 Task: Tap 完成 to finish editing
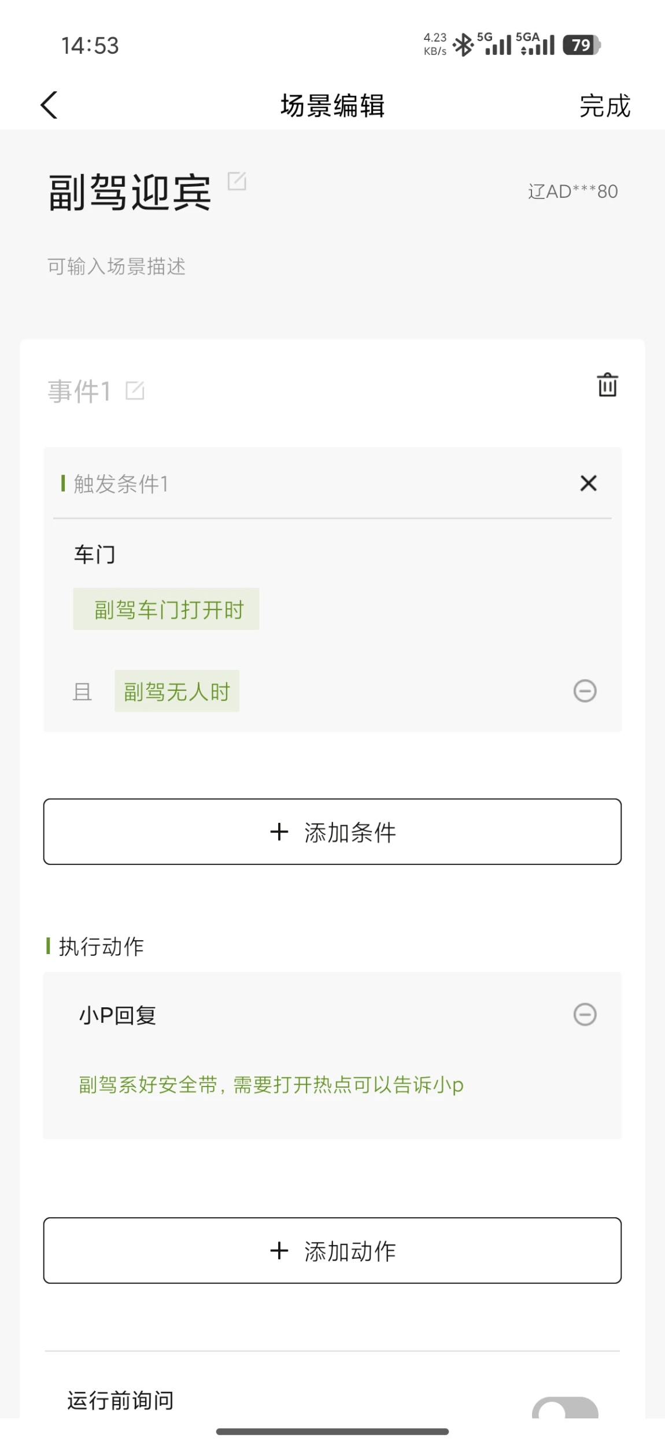pyautogui.click(x=604, y=106)
